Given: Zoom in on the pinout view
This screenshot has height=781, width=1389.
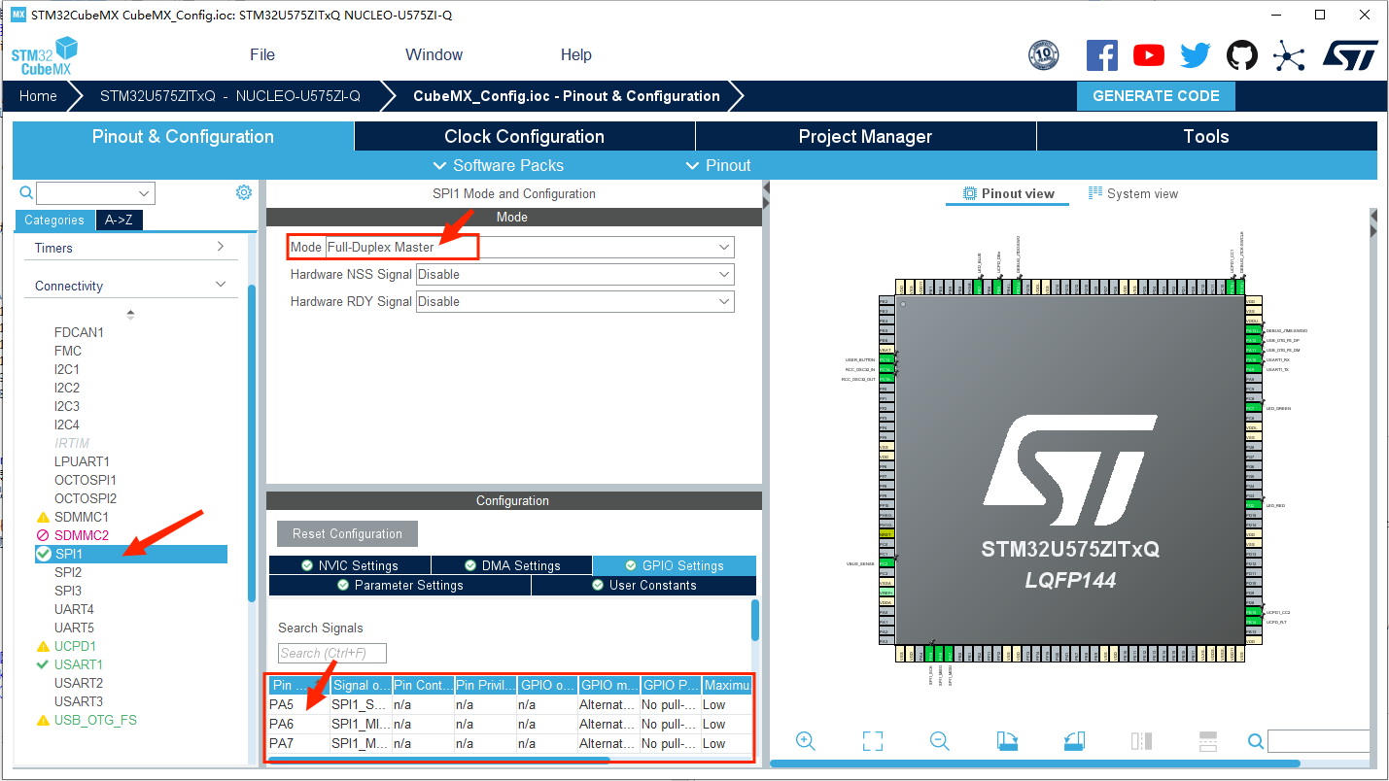Looking at the screenshot, I should point(805,741).
